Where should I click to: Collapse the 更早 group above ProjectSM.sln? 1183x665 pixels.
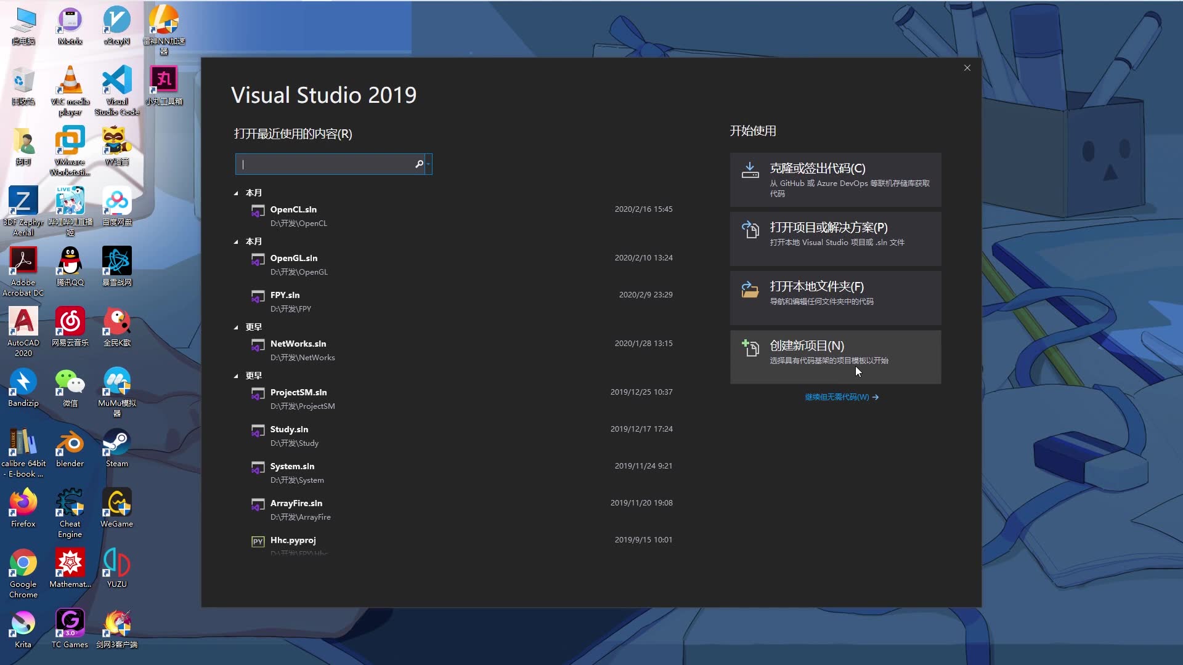(236, 376)
